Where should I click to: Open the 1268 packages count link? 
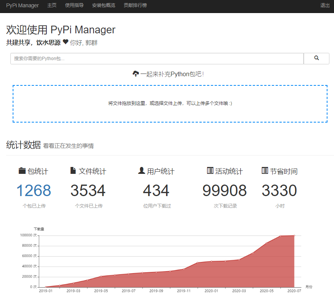(34, 190)
